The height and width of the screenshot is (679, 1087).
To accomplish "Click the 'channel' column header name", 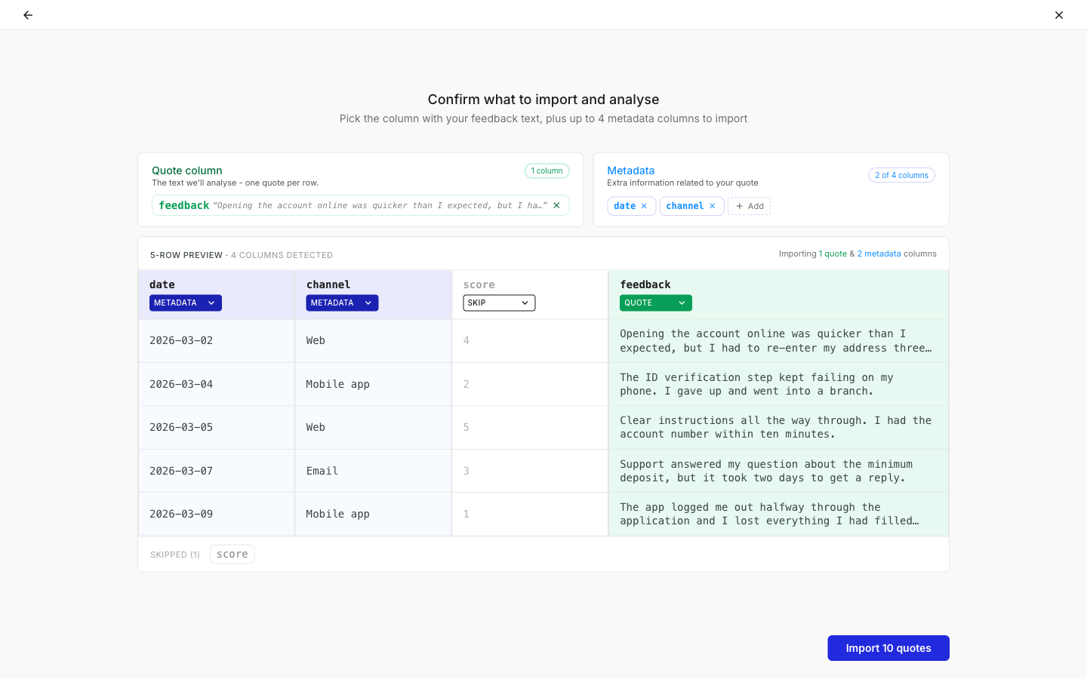I will 328,284.
